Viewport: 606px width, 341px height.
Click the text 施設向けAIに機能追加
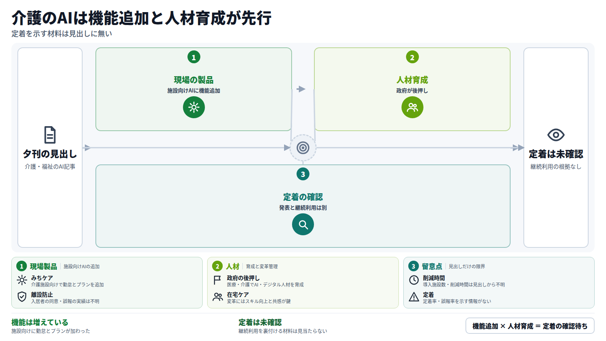coord(194,91)
